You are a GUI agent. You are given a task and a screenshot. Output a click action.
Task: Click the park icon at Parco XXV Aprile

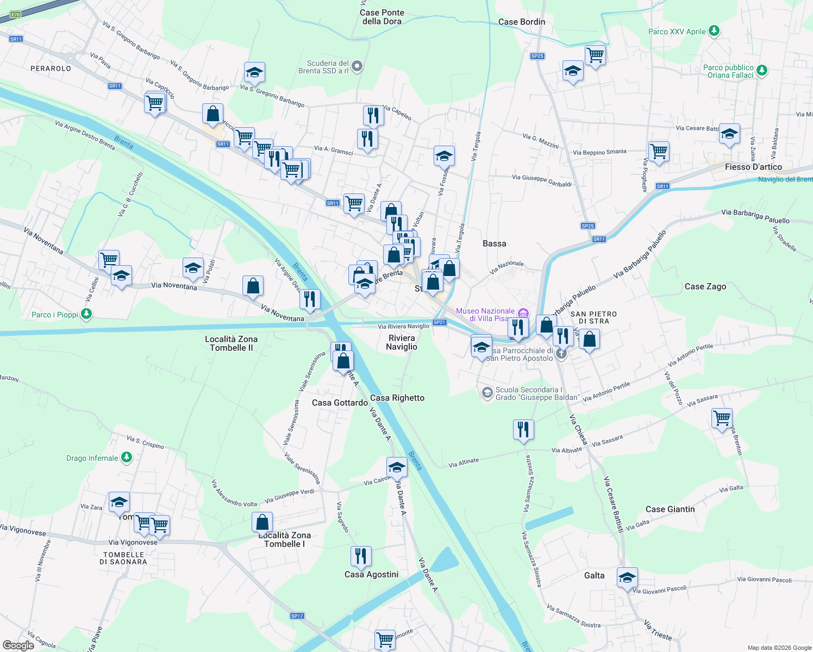714,32
